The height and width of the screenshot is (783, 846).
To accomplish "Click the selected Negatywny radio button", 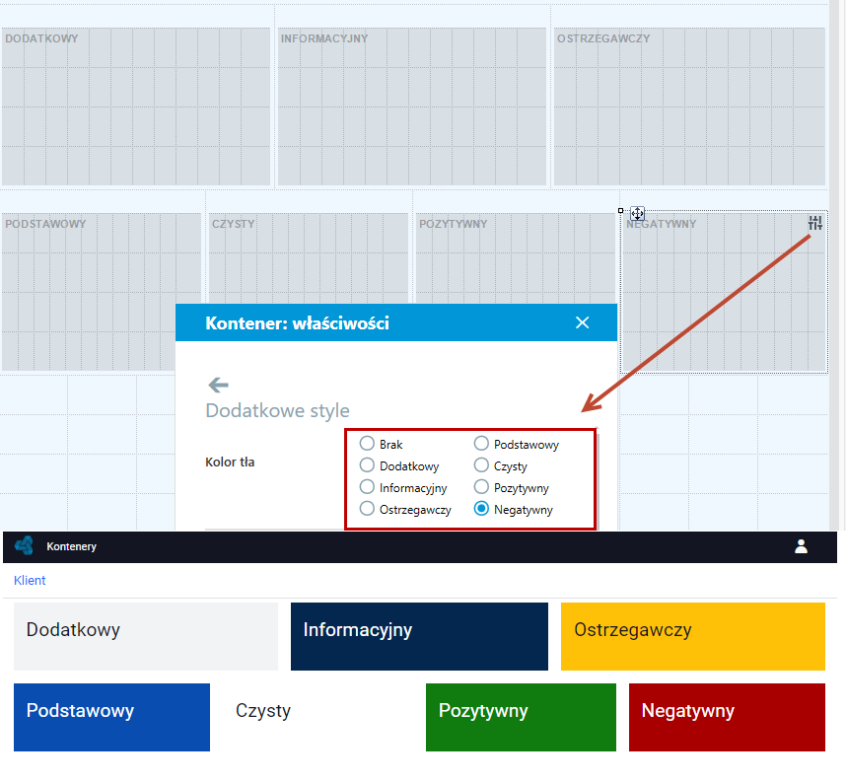I will click(481, 508).
